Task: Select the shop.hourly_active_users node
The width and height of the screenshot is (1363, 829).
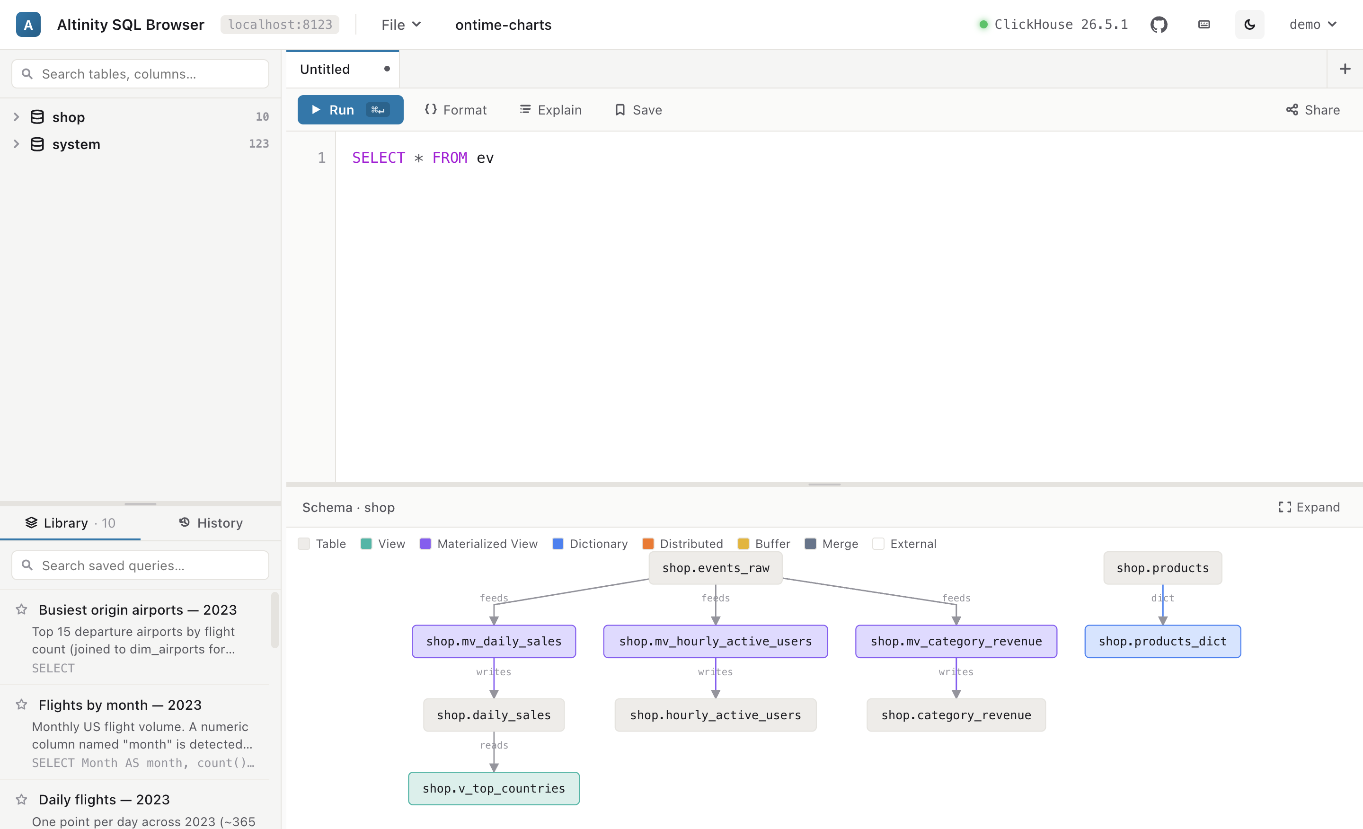Action: coord(715,714)
